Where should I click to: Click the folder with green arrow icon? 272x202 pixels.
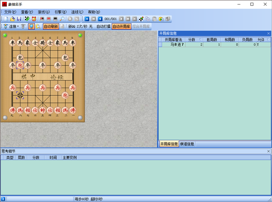[161, 19]
